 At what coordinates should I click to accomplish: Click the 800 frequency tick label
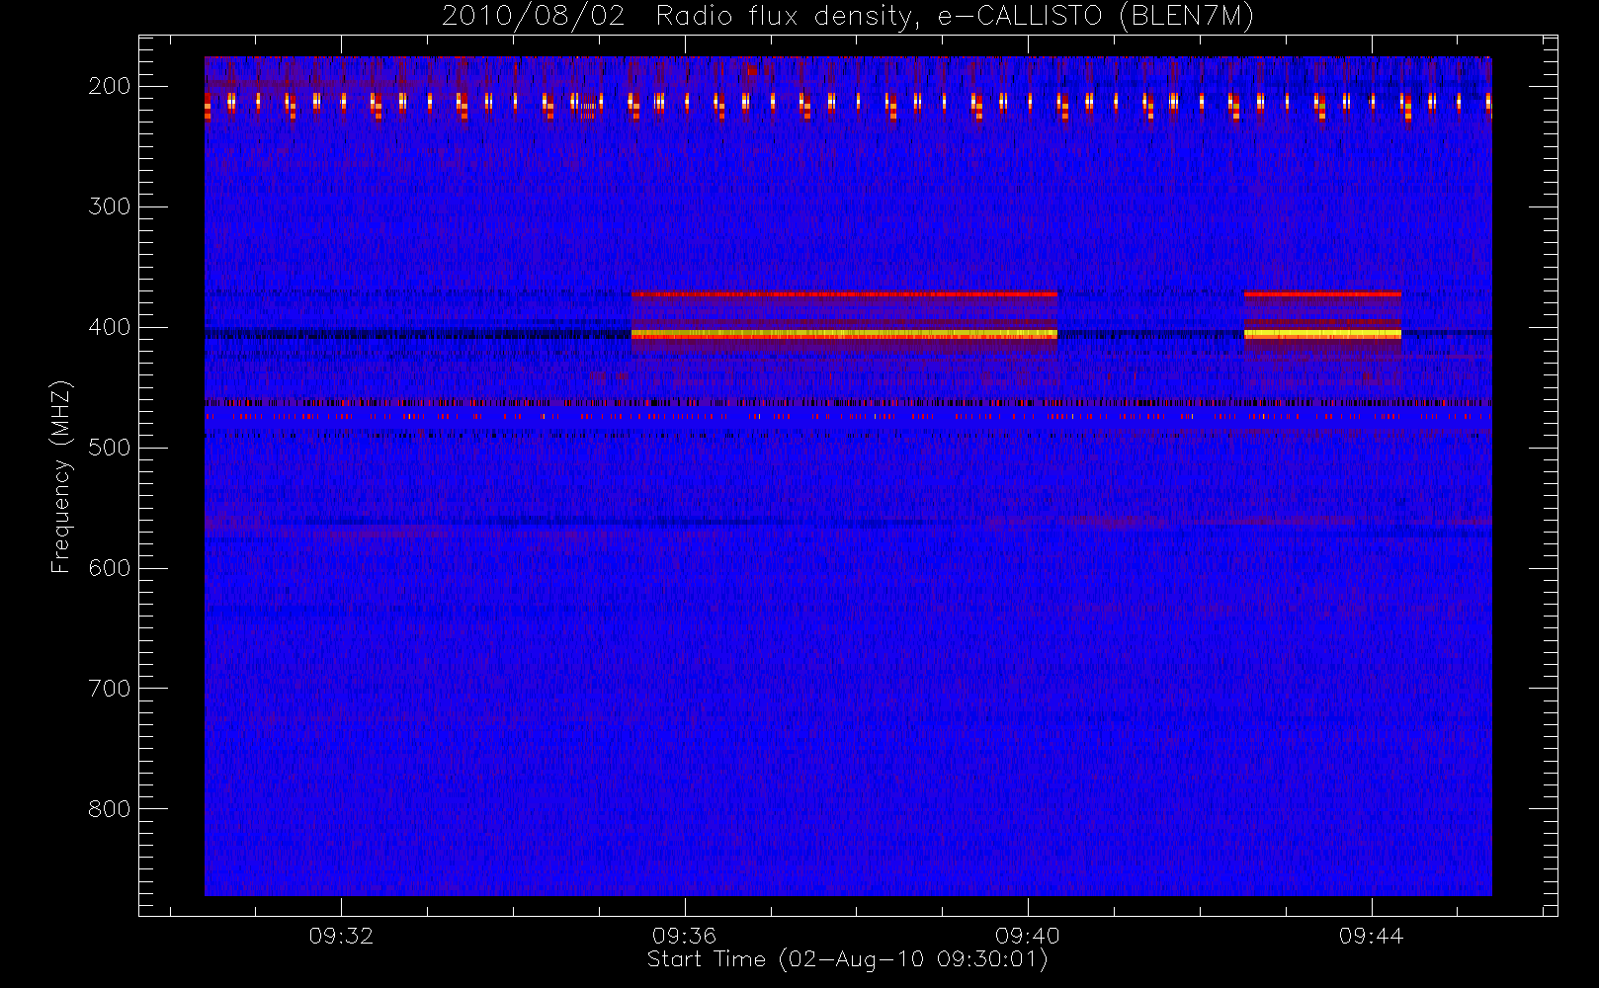click(x=110, y=809)
